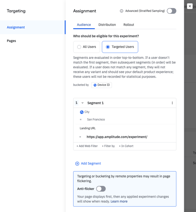This screenshot has height=212, width=196.
Task: Open the Segment 1 three-dot menu
Action: coord(172,103)
